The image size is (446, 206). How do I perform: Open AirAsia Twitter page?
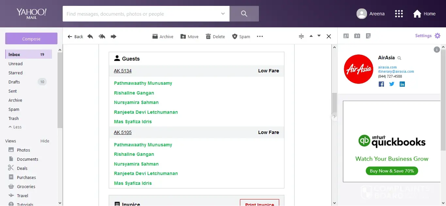[392, 84]
